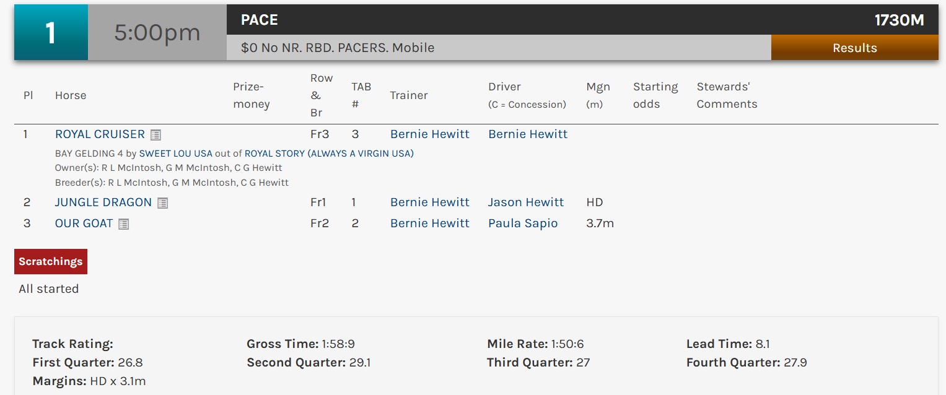Open the OUR GOAT horse link
Screen dimensions: 946x395
point(84,224)
